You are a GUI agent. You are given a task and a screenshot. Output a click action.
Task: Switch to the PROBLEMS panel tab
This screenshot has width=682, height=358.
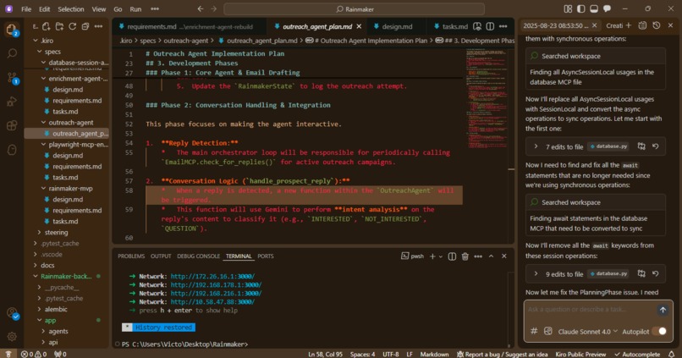(131, 256)
